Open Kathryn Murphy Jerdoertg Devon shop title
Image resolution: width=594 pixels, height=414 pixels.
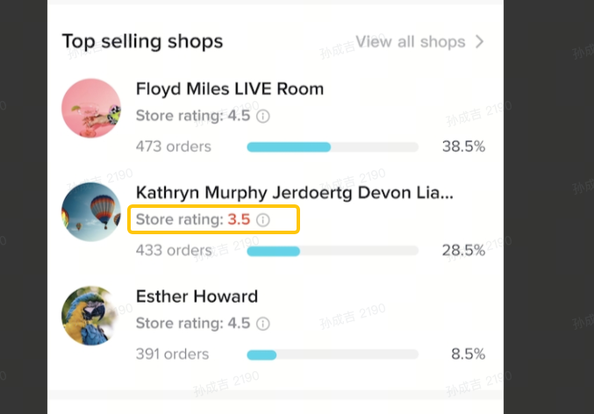coord(294,193)
